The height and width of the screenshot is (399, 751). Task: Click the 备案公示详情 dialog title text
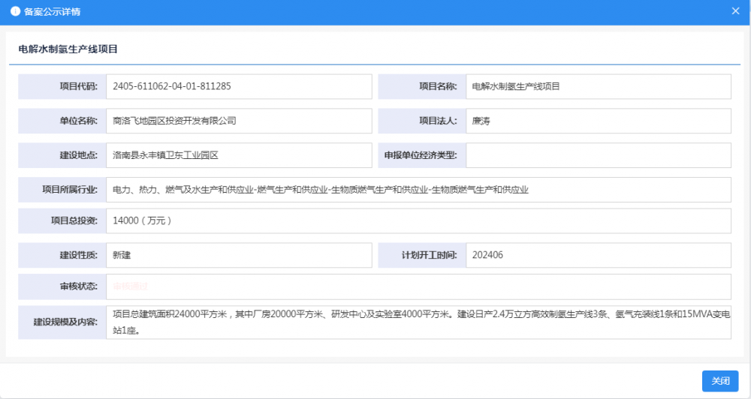53,12
